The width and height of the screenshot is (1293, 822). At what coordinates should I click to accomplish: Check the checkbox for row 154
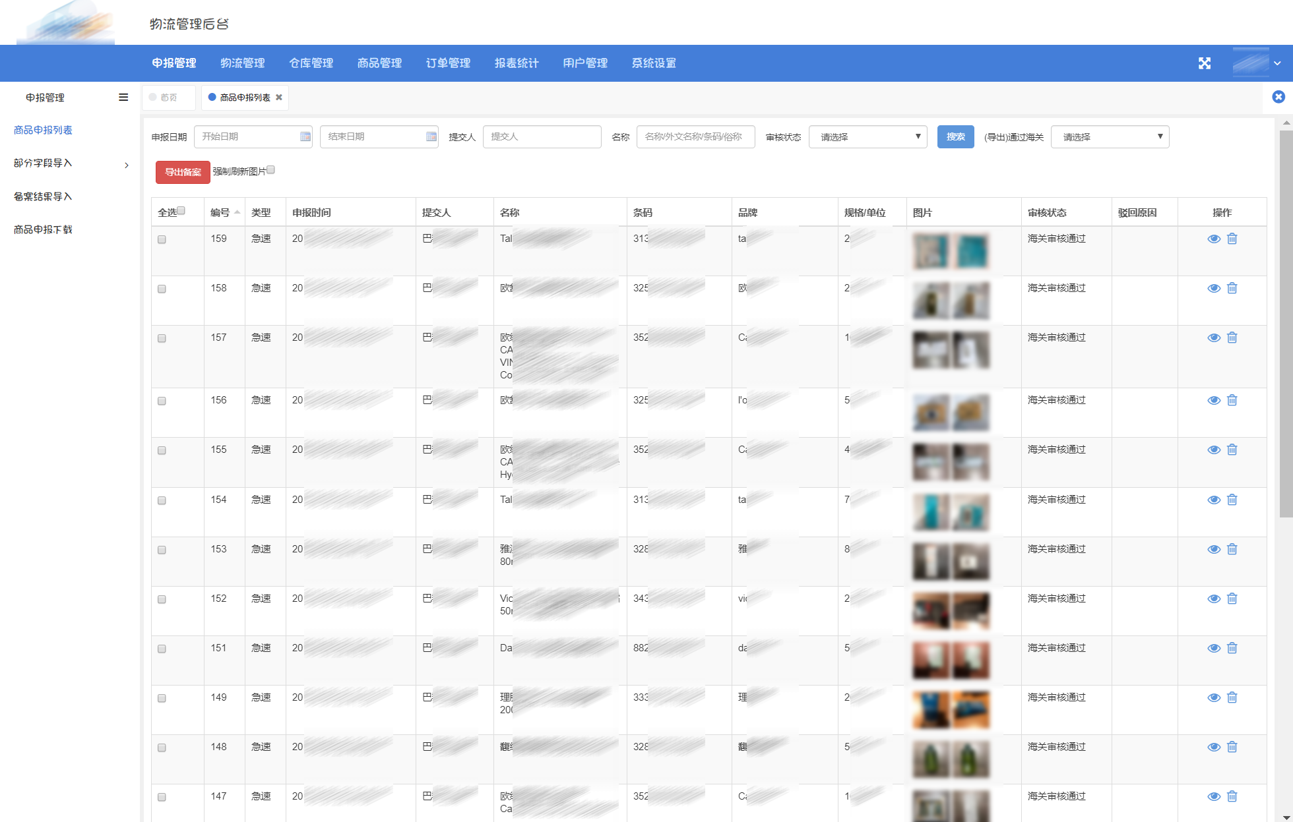[162, 500]
